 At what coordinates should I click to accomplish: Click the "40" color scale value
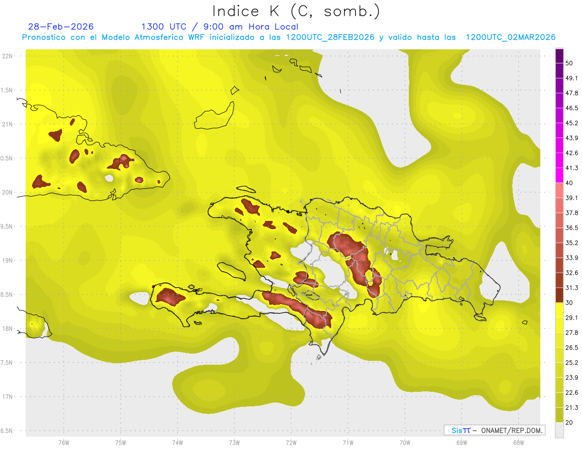[570, 183]
